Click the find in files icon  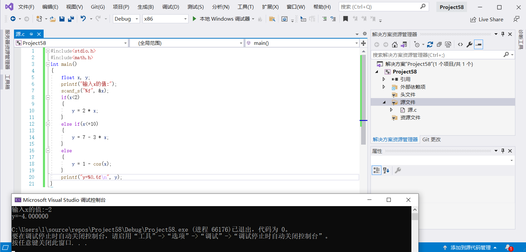point(272,19)
